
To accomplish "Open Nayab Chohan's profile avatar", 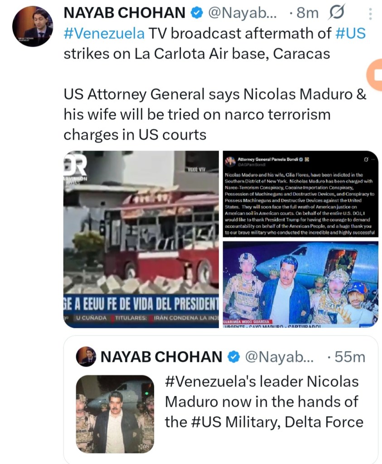I will 33,26.
